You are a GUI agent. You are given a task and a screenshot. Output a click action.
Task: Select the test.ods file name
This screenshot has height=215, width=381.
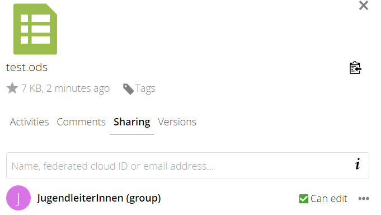[x=27, y=67]
